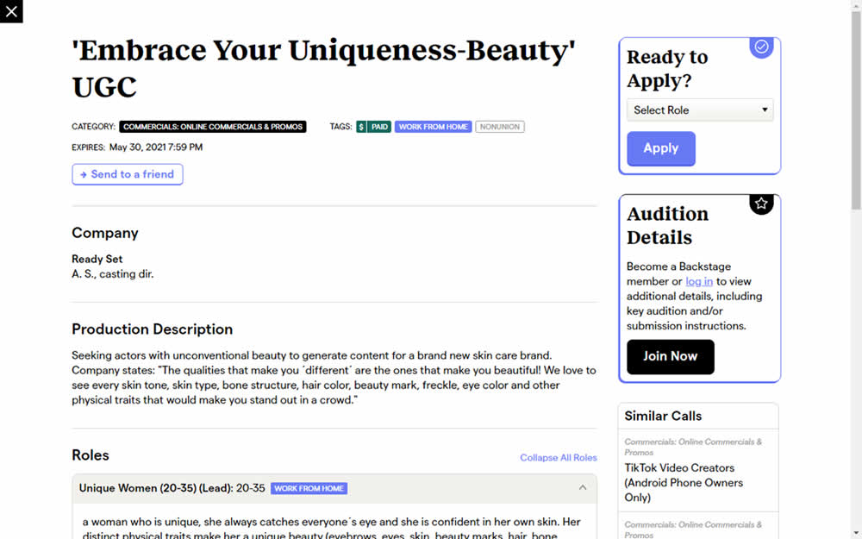862x539 pixels.
Task: Collapse the Unique Women role chevron
Action: point(583,488)
